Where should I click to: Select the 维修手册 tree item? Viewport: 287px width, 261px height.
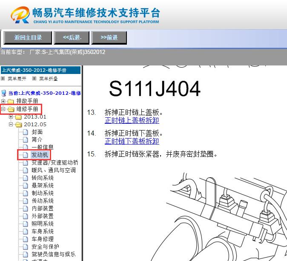[27, 109]
